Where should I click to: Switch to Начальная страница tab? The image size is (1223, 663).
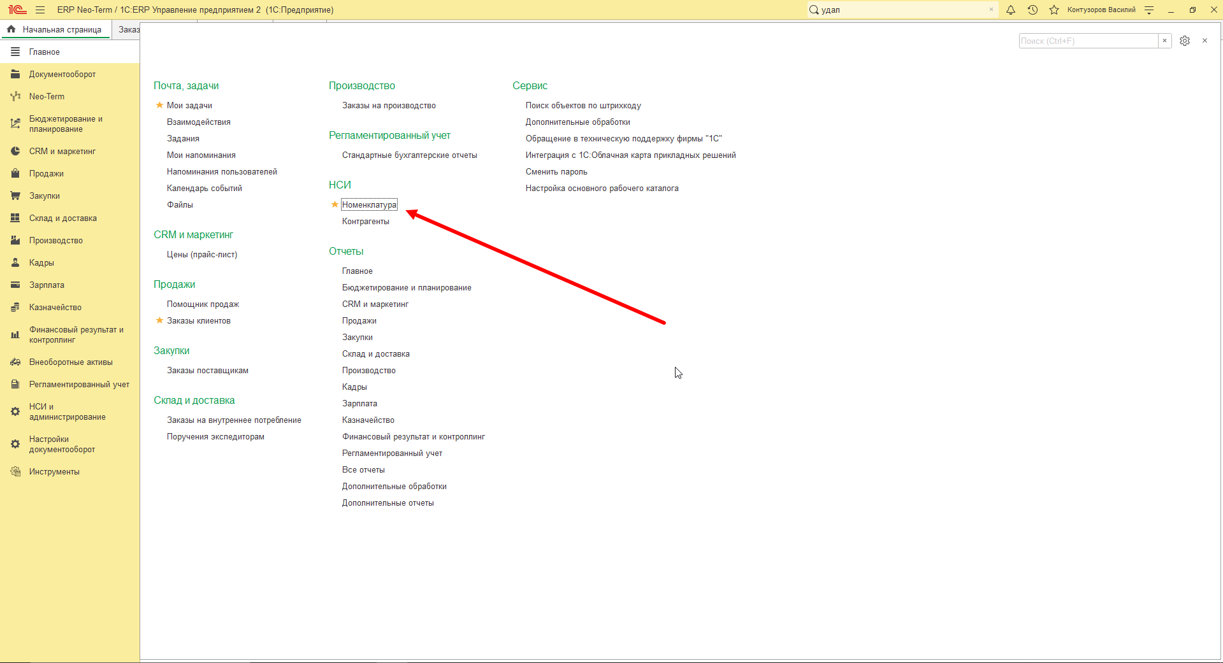(x=55, y=29)
